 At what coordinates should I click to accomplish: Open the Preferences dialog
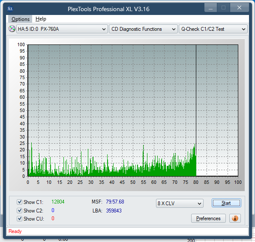click(208, 218)
